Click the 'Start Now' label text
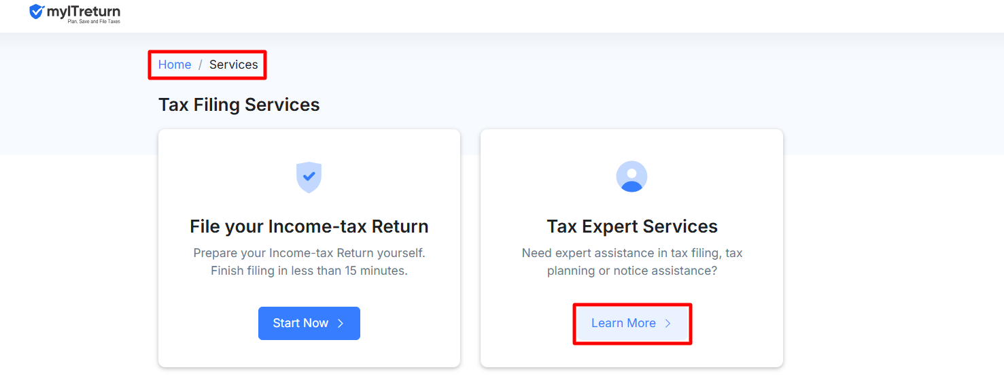The image size is (1004, 389). 300,323
